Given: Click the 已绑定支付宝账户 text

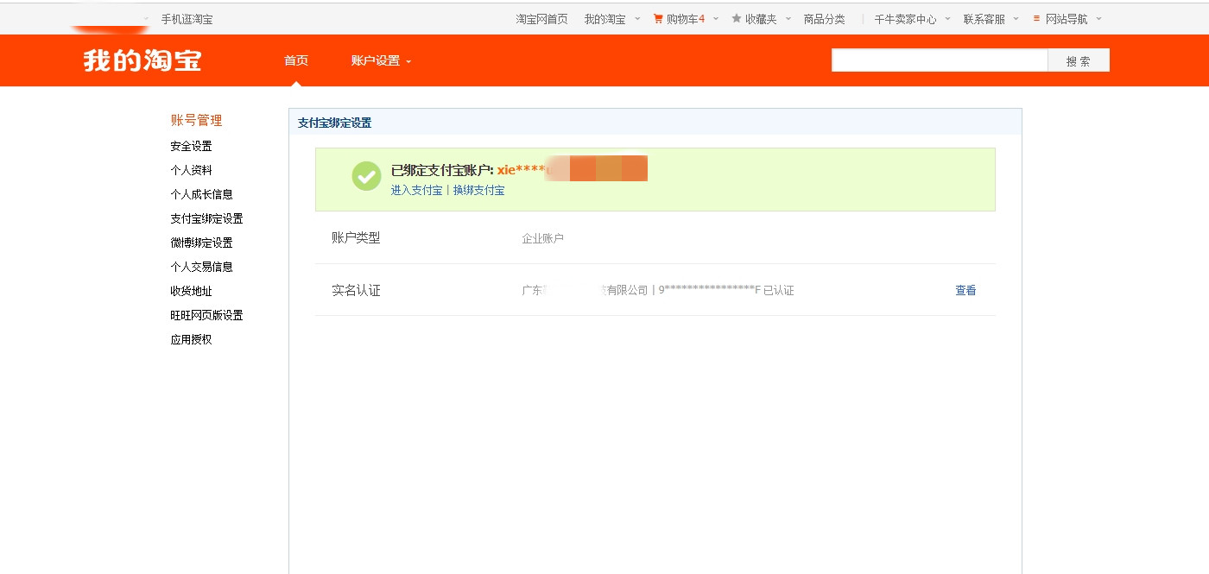Looking at the screenshot, I should [442, 170].
